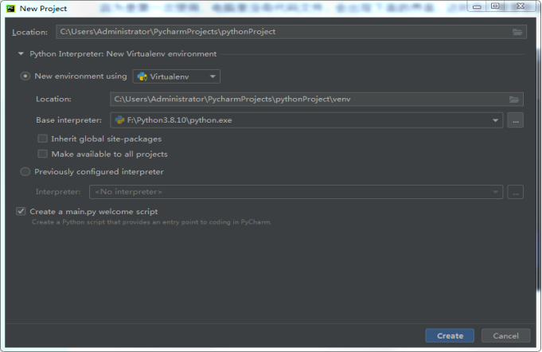Enable Make available to all projects
542x352 pixels.
[x=42, y=154]
